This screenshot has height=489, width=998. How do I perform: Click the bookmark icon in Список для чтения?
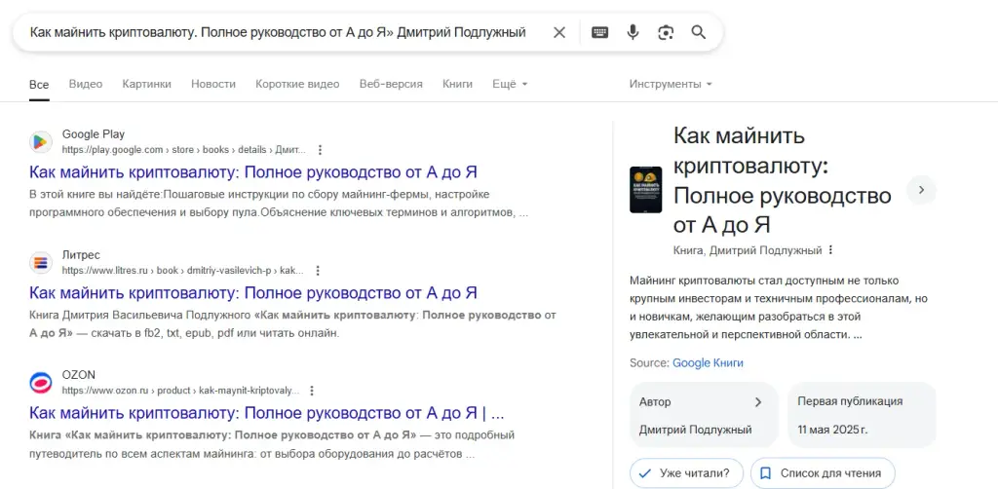pos(766,473)
